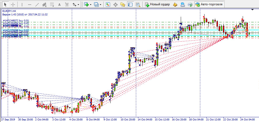Viewport: 259px width, 122px height.
Task: Activate the Crosshair tool
Action: click(x=13, y=5)
